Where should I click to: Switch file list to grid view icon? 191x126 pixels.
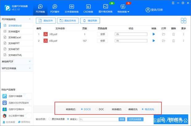click(x=184, y=21)
